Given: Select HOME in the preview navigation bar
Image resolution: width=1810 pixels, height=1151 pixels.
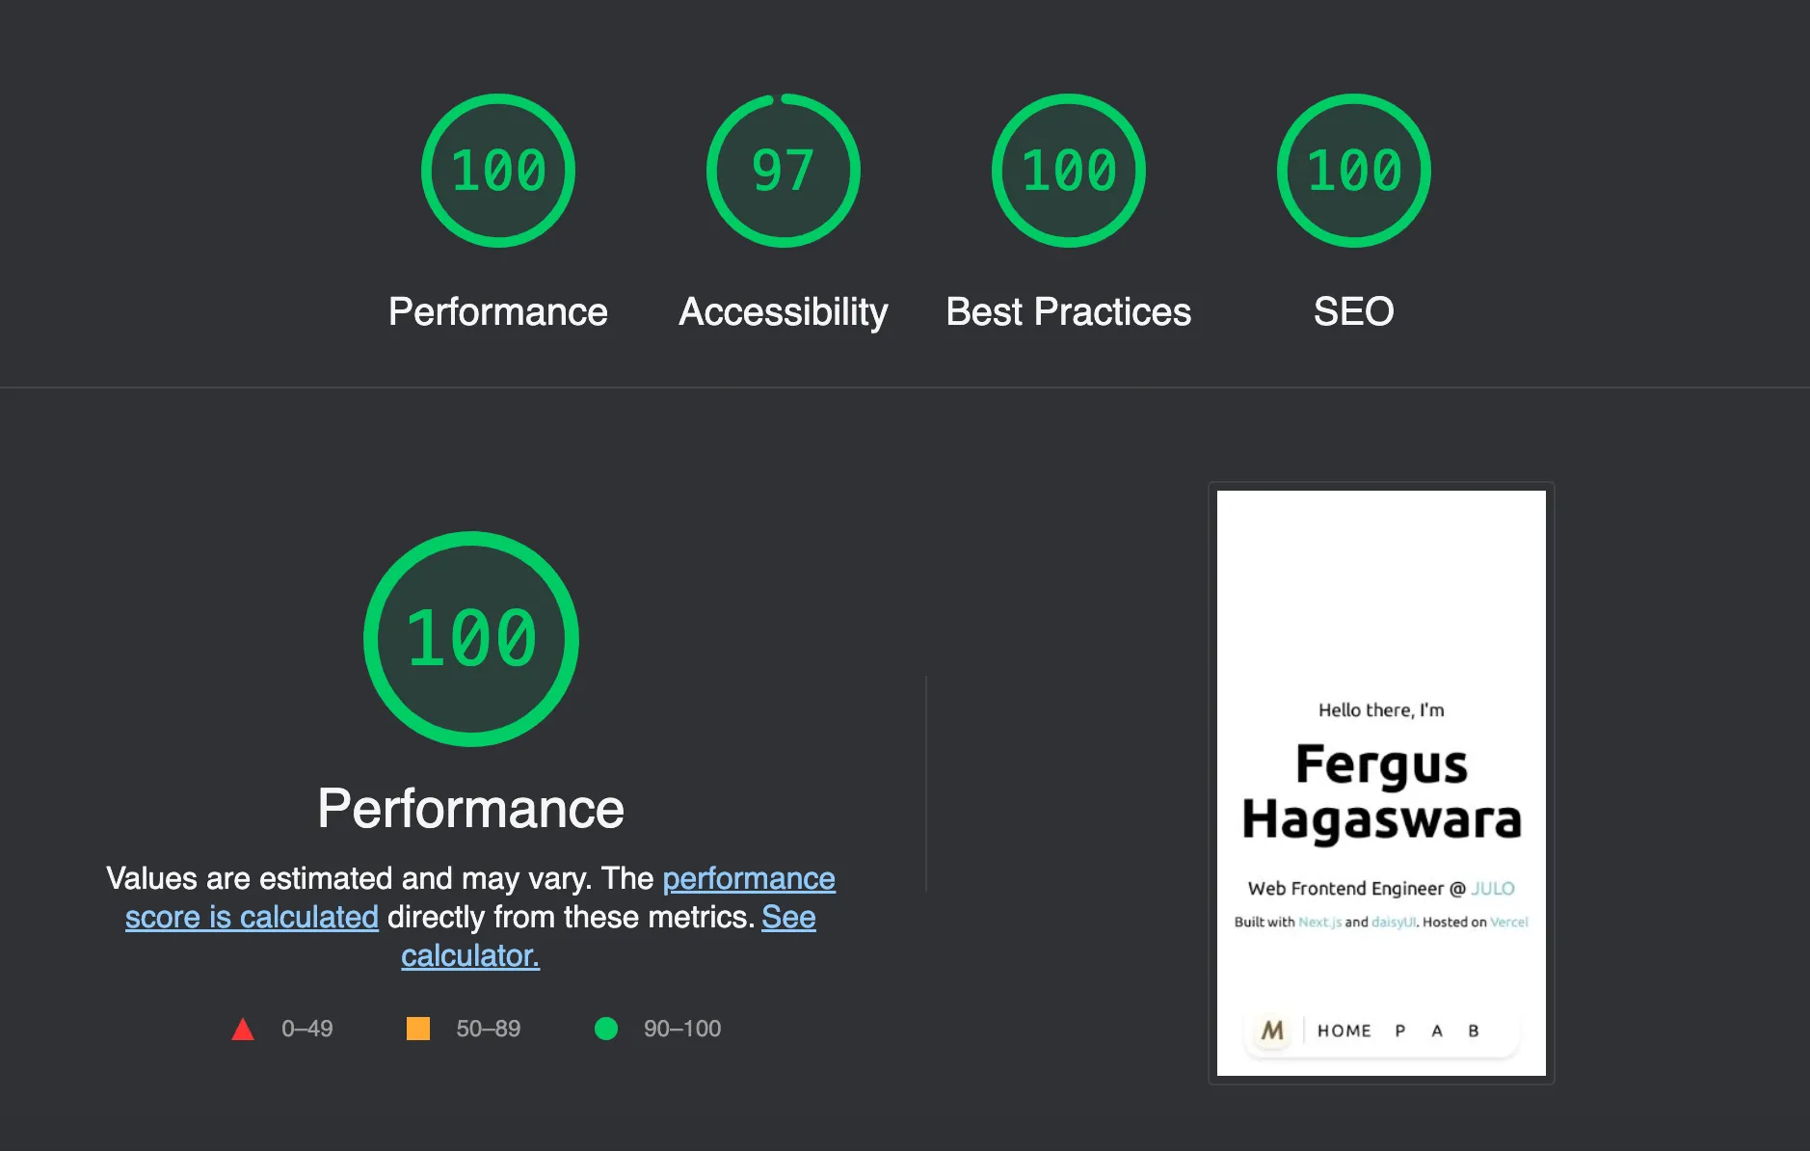Looking at the screenshot, I should tap(1344, 1031).
